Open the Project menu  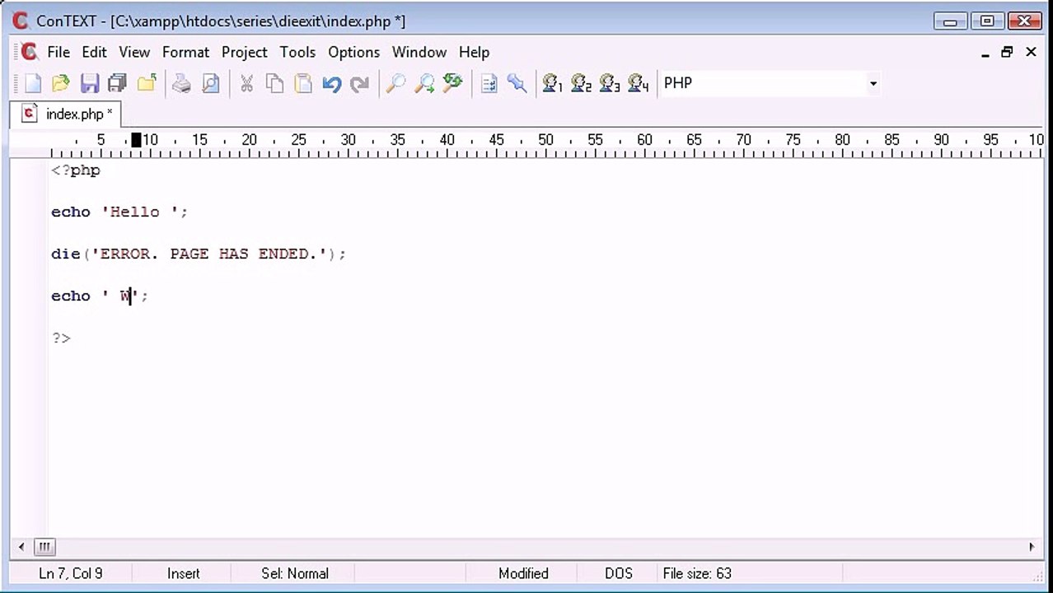point(245,52)
